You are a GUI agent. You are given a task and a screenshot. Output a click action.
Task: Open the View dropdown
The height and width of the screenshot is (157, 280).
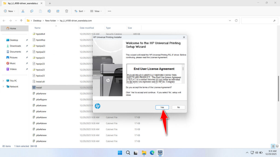tap(96, 11)
